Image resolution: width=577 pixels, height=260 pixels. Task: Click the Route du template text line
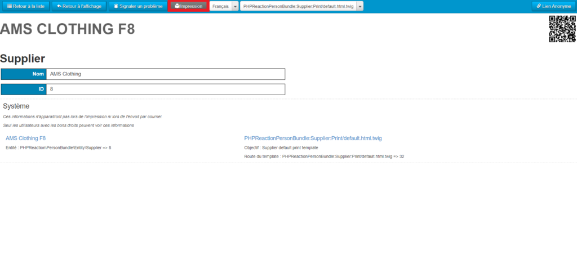tap(324, 156)
